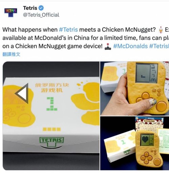Screen dimensions: 169x173
Task: Open the hand-held nugget console photo
Action: tap(135, 89)
